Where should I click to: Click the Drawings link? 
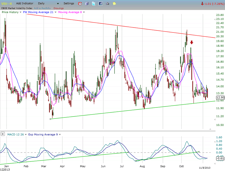[x=59, y=8]
